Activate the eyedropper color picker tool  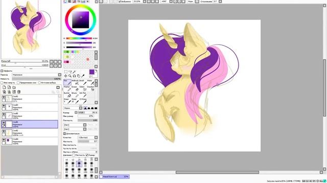83,76
